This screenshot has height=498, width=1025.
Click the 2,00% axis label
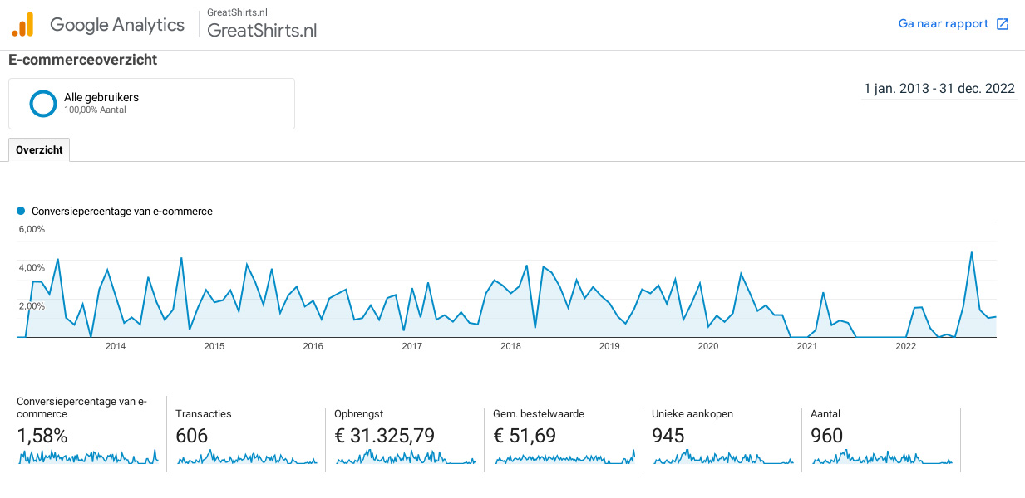click(x=32, y=306)
